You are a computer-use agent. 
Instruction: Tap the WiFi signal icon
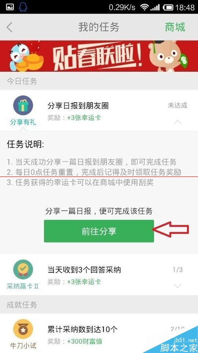coord(145,8)
